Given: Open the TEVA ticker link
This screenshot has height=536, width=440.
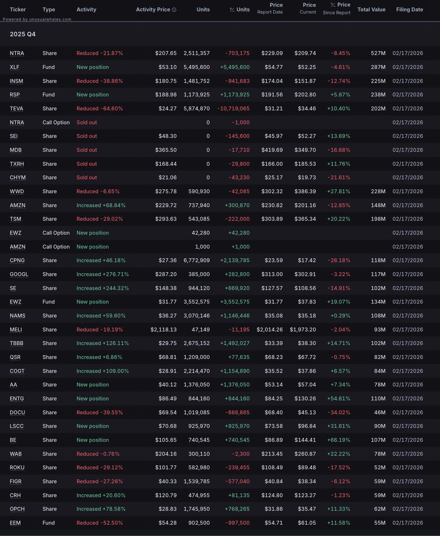Looking at the screenshot, I should pyautogui.click(x=17, y=109).
